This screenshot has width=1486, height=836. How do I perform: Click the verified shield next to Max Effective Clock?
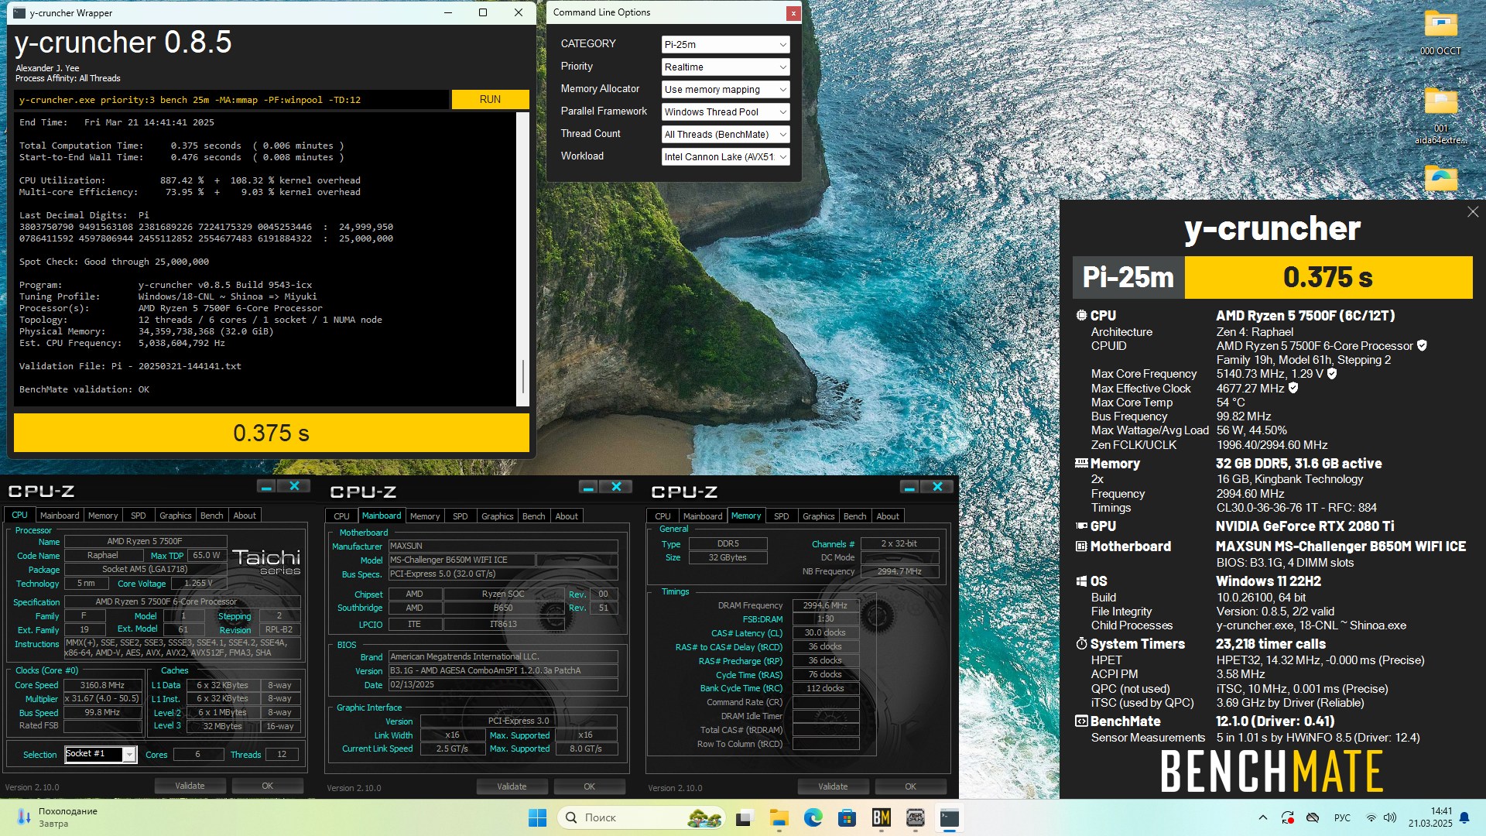pos(1293,388)
